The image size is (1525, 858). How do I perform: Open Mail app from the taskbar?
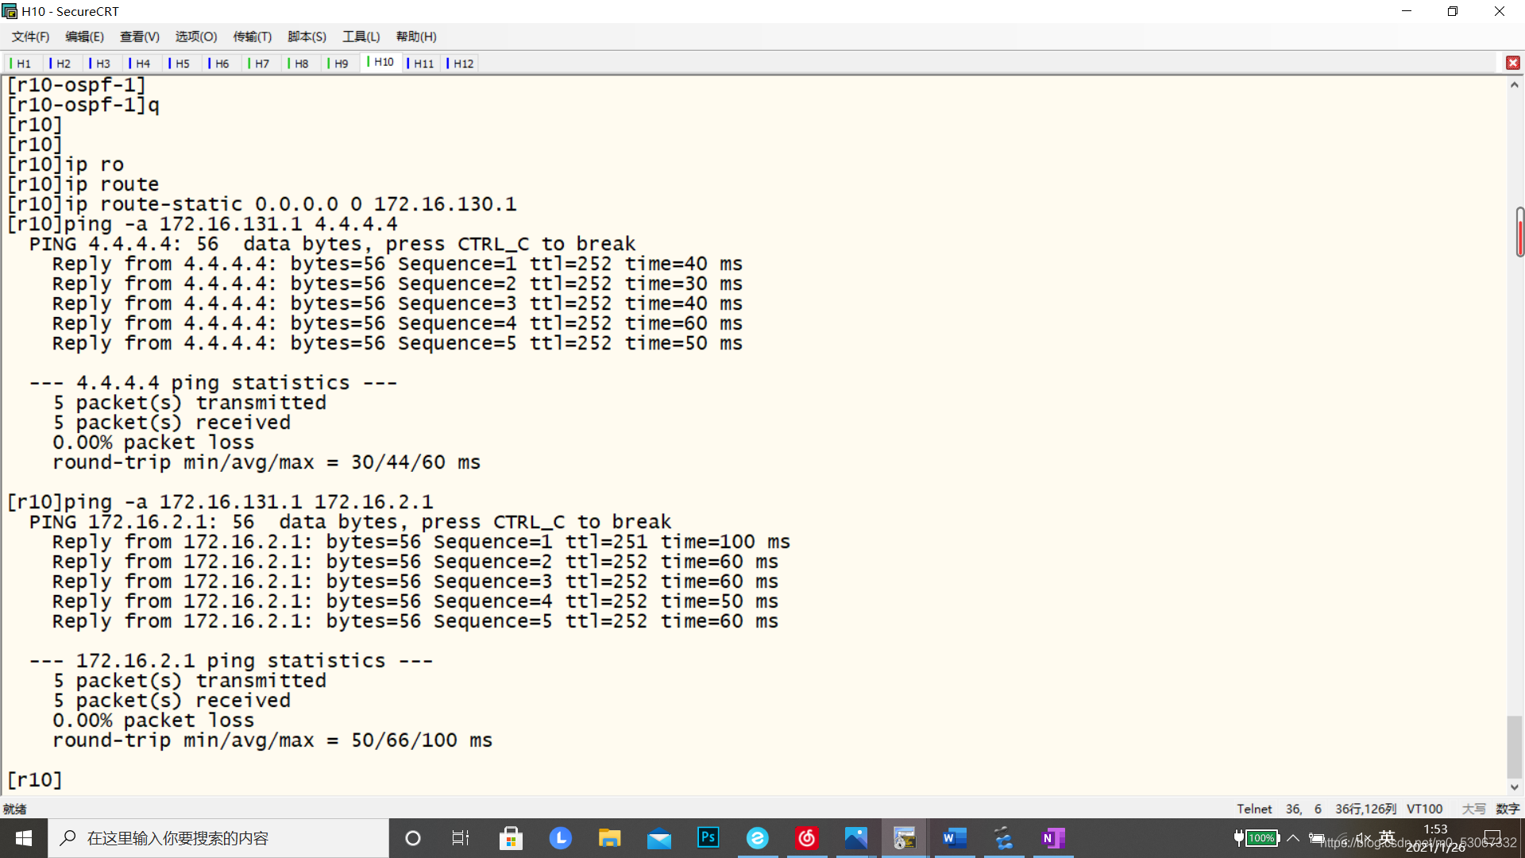pos(658,838)
